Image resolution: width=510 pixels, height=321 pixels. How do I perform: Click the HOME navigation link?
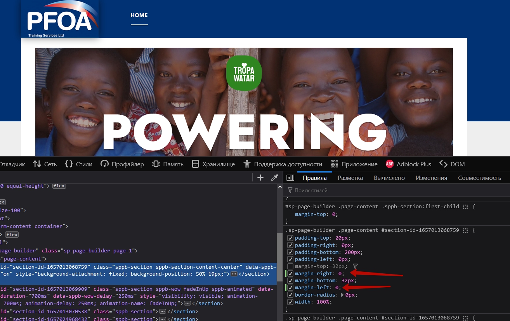(x=139, y=16)
